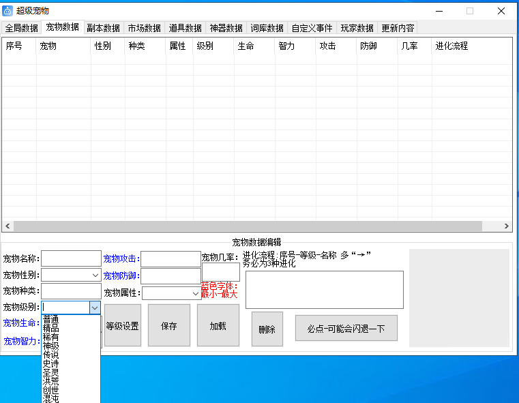Choose 史诗 from the level list
The image size is (519, 403).
[71, 364]
